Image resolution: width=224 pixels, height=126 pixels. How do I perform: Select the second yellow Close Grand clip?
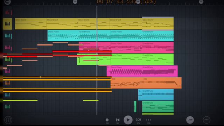point(62,24)
